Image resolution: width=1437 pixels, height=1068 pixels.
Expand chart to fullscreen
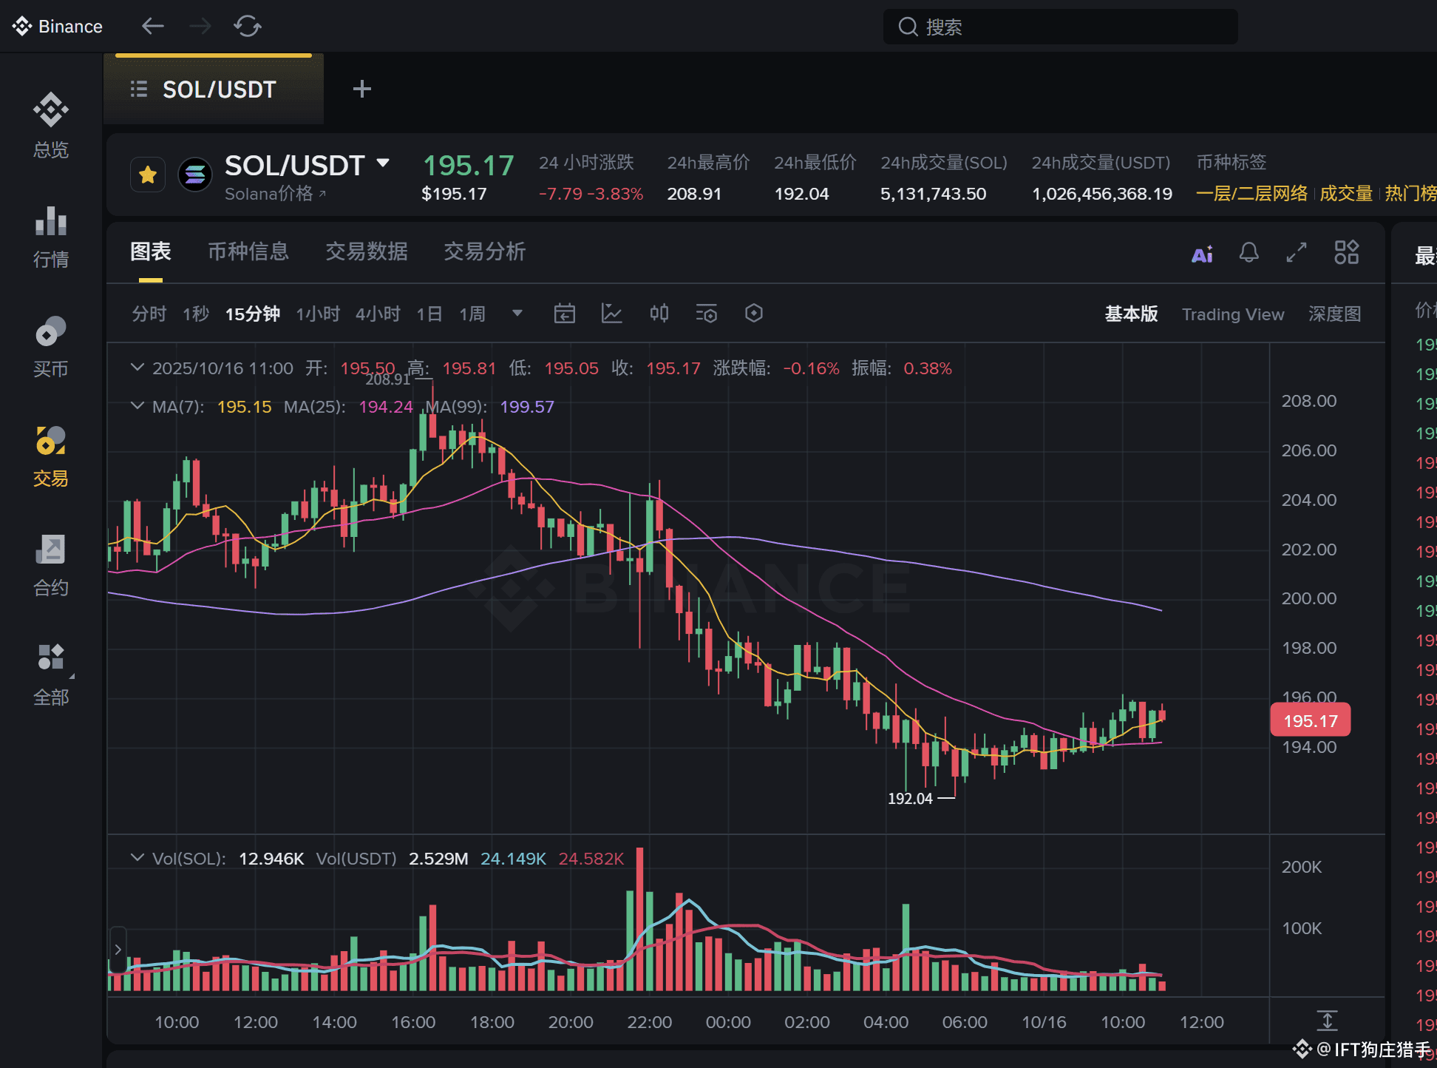coord(1297,253)
